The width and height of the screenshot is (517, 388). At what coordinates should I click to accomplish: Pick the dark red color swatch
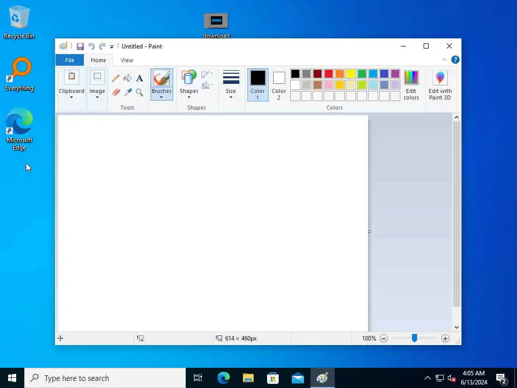click(318, 74)
